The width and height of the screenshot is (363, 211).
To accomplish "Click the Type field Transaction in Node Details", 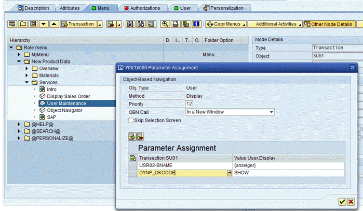I will pyautogui.click(x=338, y=48).
